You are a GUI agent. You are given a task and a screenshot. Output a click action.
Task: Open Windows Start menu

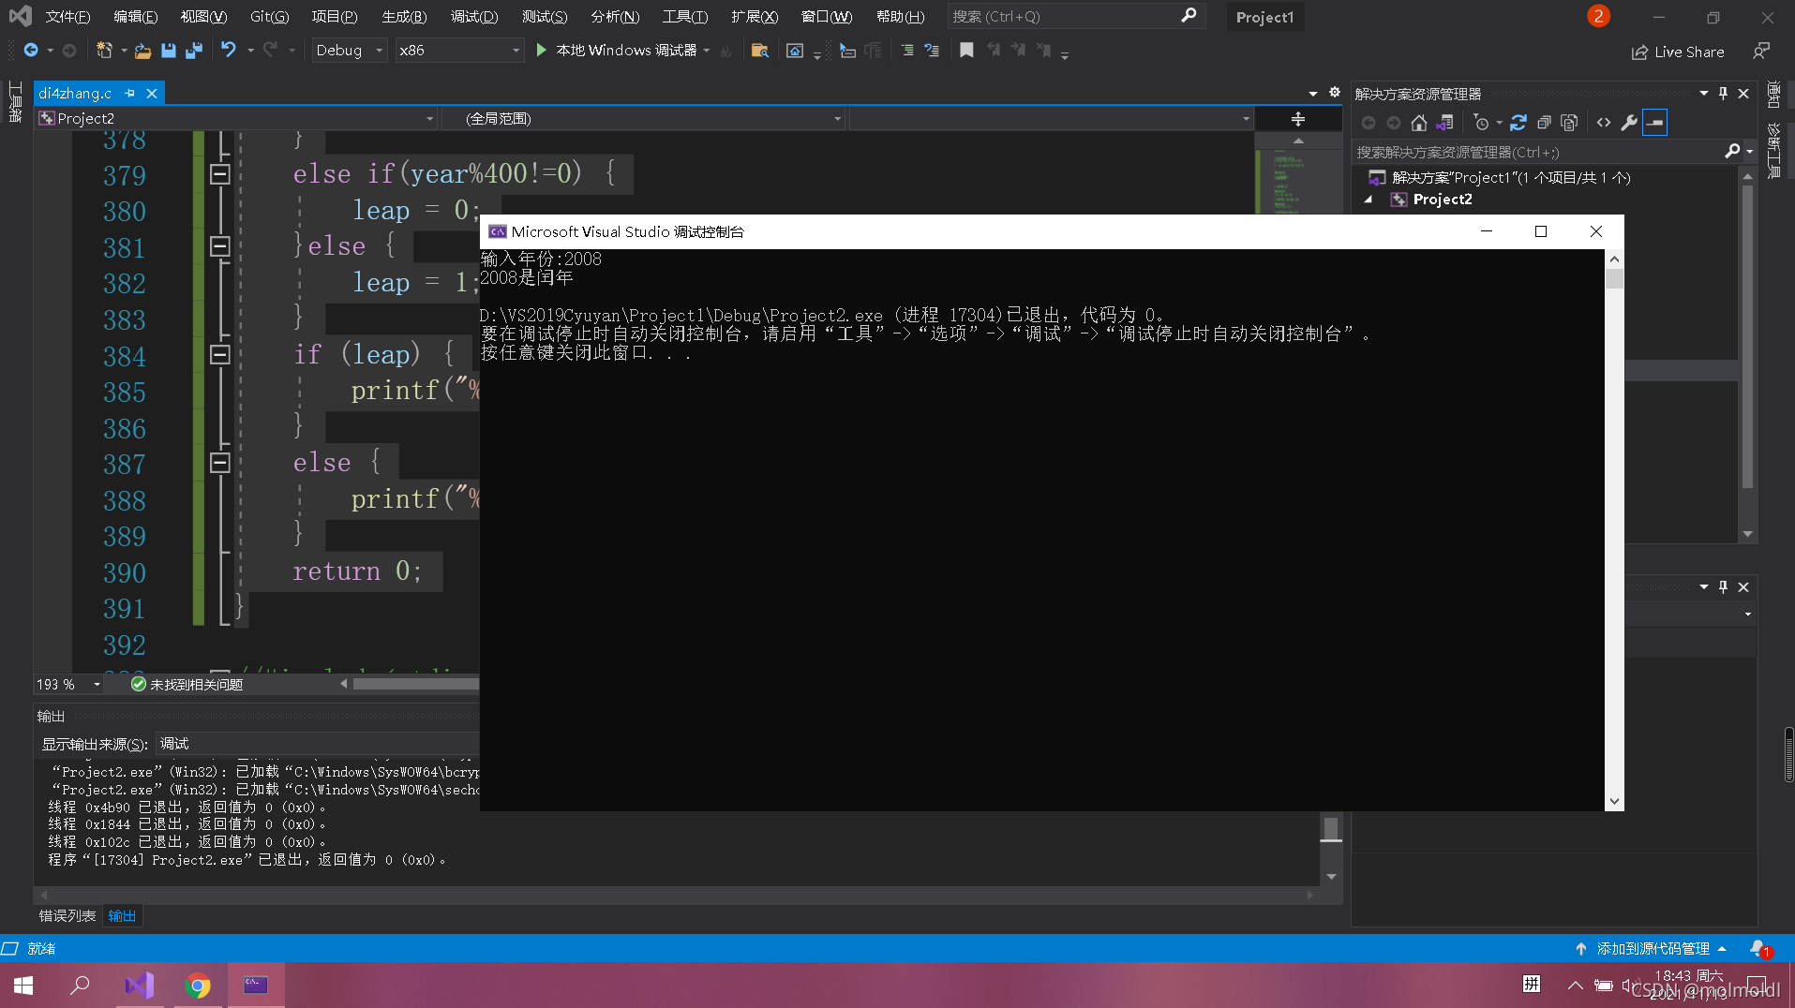(23, 986)
